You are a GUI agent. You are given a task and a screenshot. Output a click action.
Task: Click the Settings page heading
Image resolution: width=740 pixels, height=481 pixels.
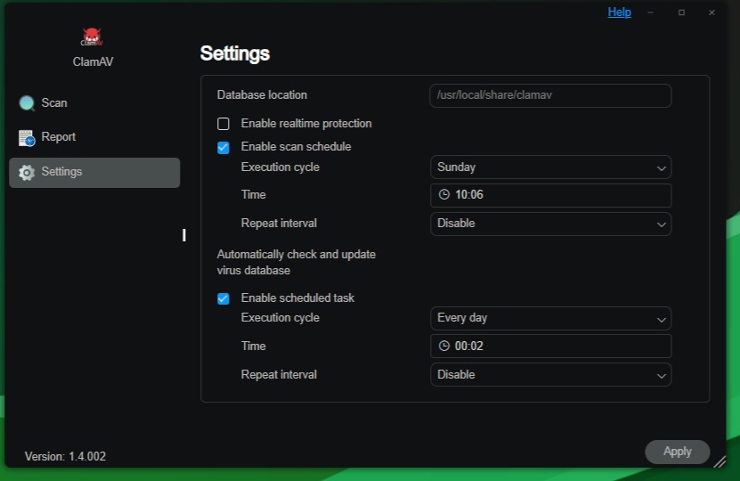tap(234, 53)
